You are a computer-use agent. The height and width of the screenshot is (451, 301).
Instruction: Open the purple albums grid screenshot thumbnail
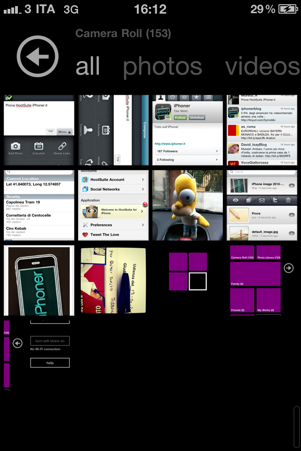[262, 280]
